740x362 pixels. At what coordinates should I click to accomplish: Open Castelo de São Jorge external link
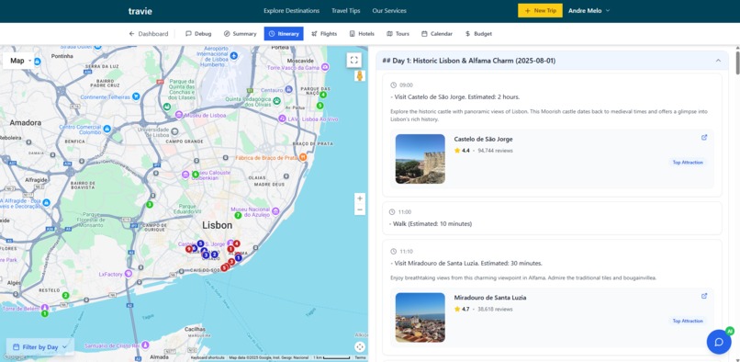(x=704, y=138)
